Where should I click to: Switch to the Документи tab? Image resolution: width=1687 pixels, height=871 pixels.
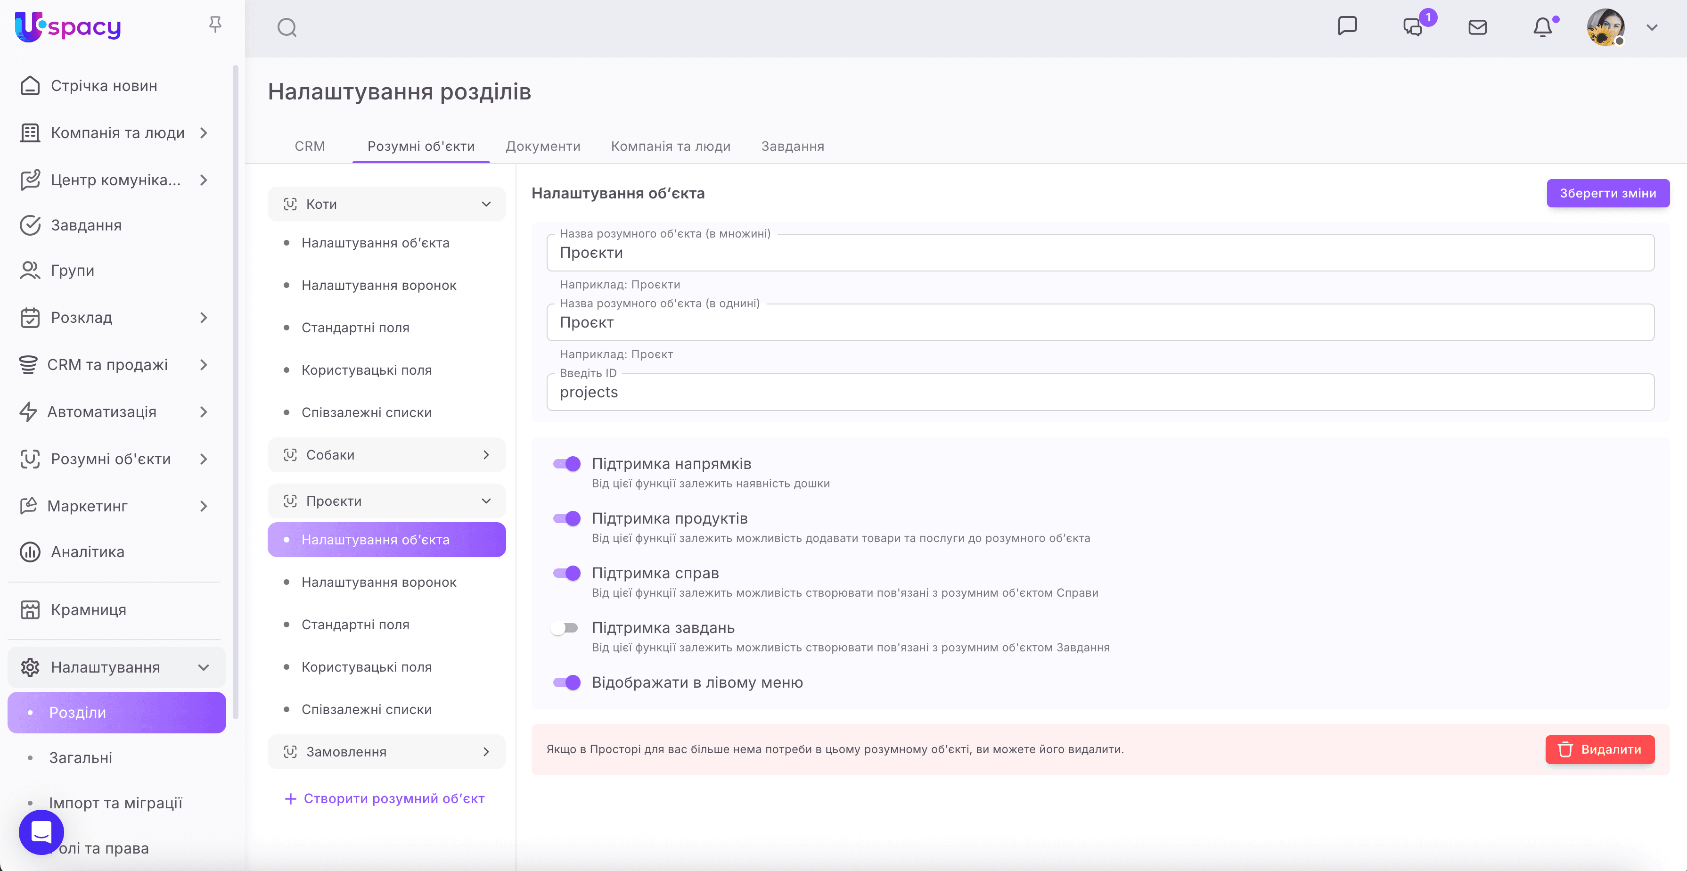(543, 146)
